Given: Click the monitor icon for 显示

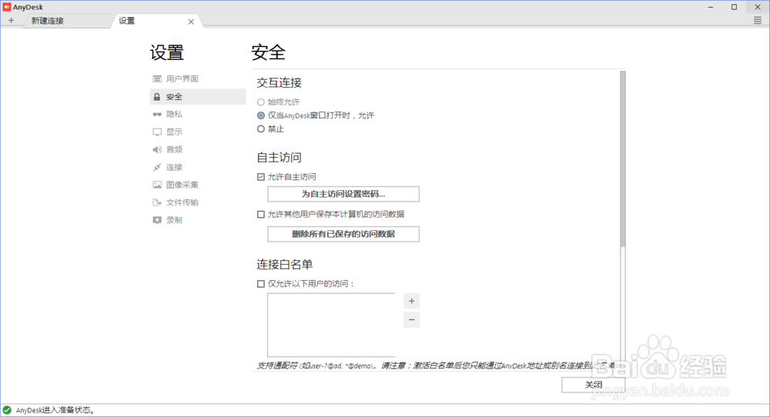Looking at the screenshot, I should pyautogui.click(x=157, y=132).
